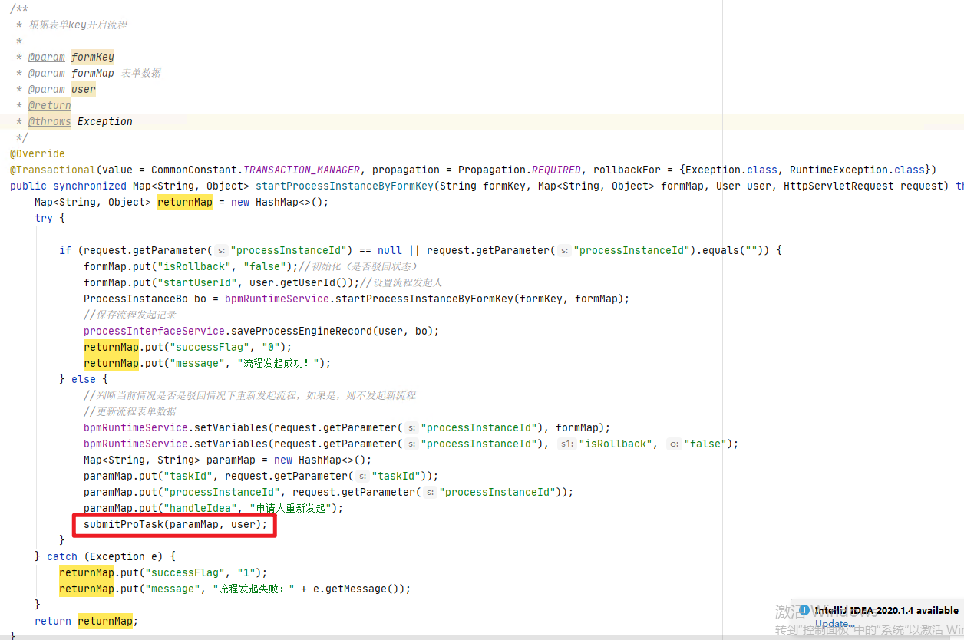
Task: Click the ProcessInstanceBo type name
Action: tap(136, 299)
